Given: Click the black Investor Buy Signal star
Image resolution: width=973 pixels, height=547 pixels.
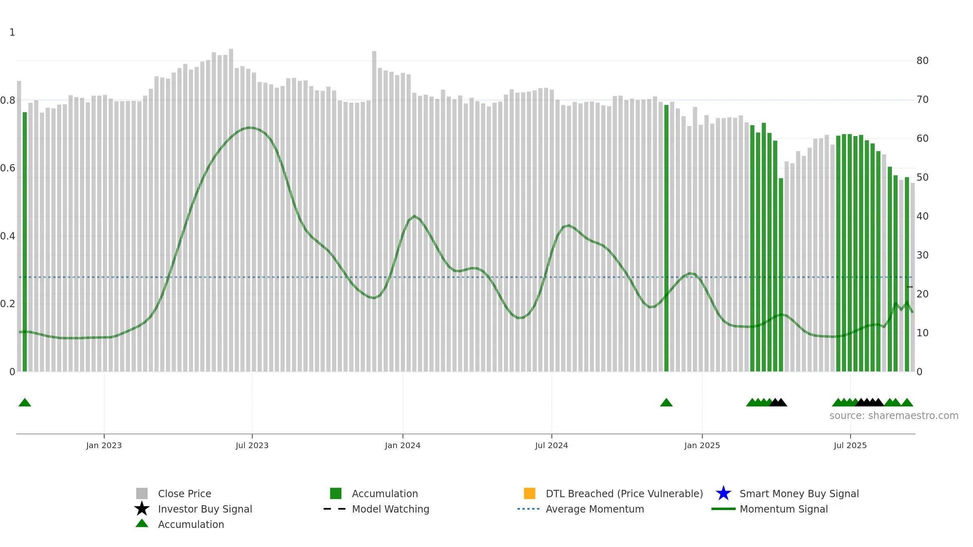Looking at the screenshot, I should coord(142,509).
